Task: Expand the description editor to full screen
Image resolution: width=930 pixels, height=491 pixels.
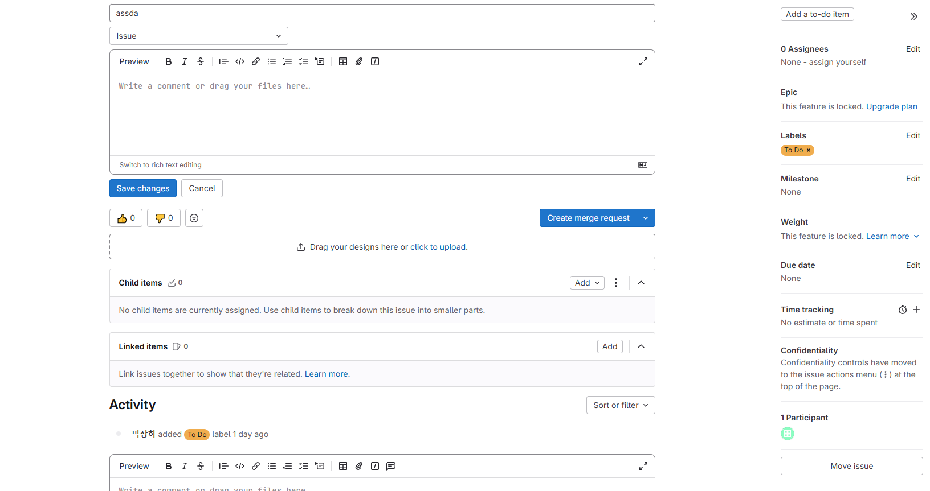Action: [643, 61]
